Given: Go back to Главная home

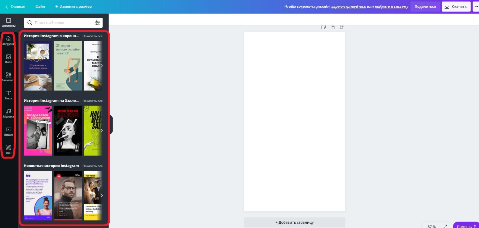Looking at the screenshot, I should coord(15,7).
